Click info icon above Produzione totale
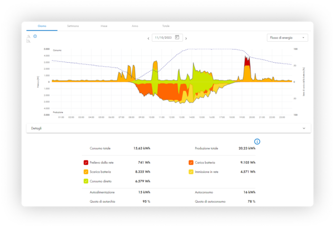The width and height of the screenshot is (335, 228). point(257,141)
